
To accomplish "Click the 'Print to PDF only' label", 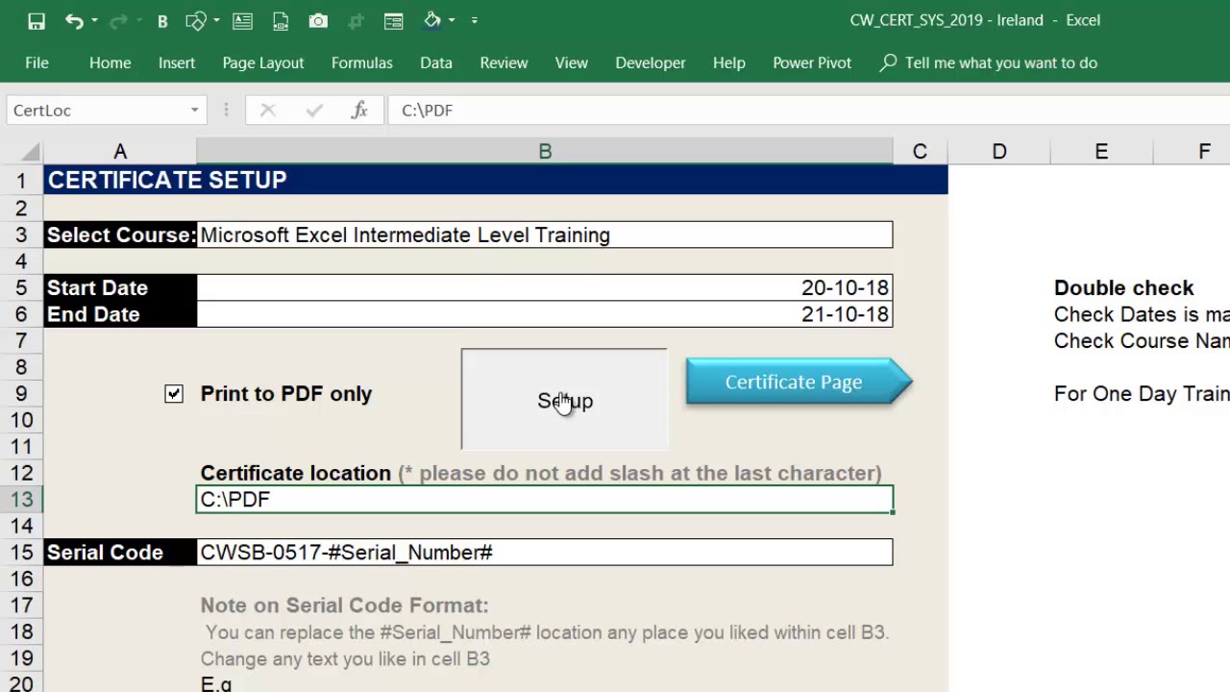I will coord(285,394).
